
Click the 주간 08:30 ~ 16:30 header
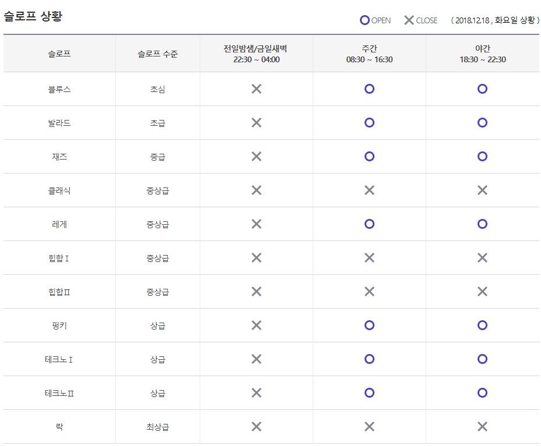(x=369, y=54)
